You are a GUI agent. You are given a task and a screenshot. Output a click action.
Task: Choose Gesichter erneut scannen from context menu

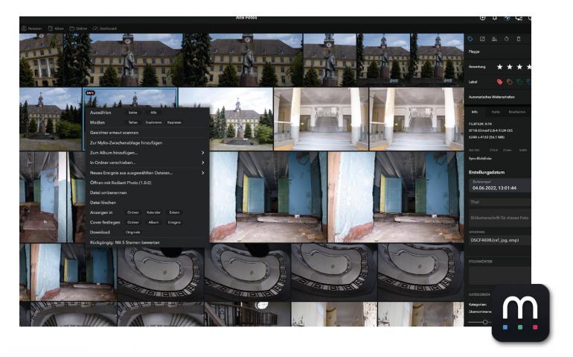click(114, 133)
